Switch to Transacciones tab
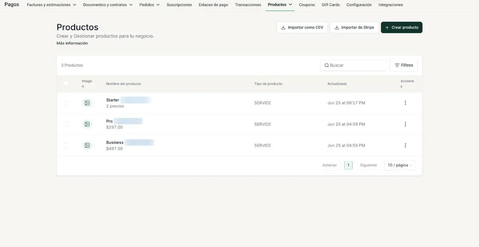The height and width of the screenshot is (247, 479). point(248,5)
